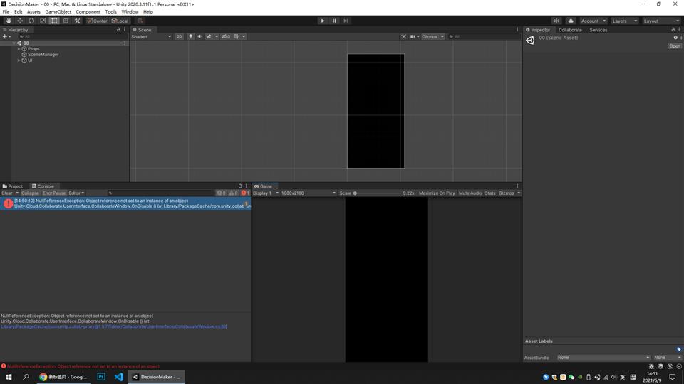Open the taskbar search icon

26,377
